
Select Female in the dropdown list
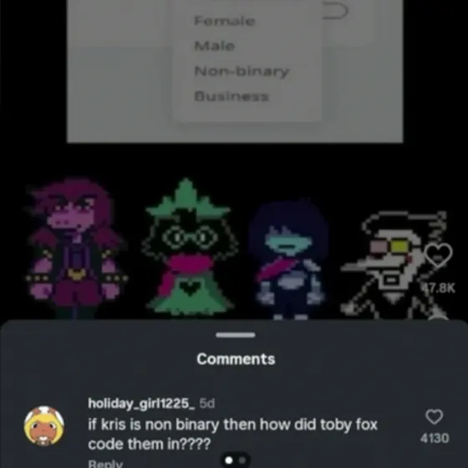[x=225, y=21]
